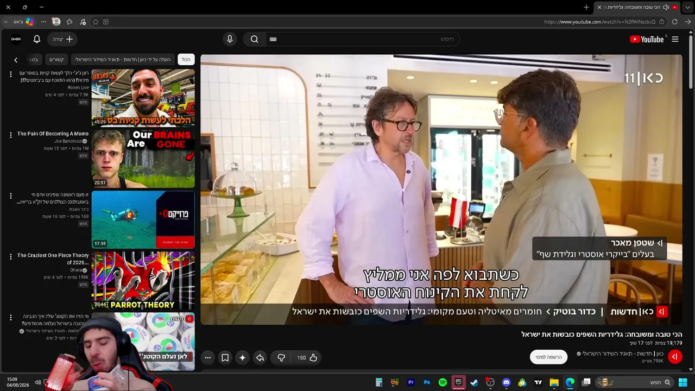695x391 pixels.
Task: Open options menu for 'The Pain Of Becoming A Meme'
Action: coord(11,135)
